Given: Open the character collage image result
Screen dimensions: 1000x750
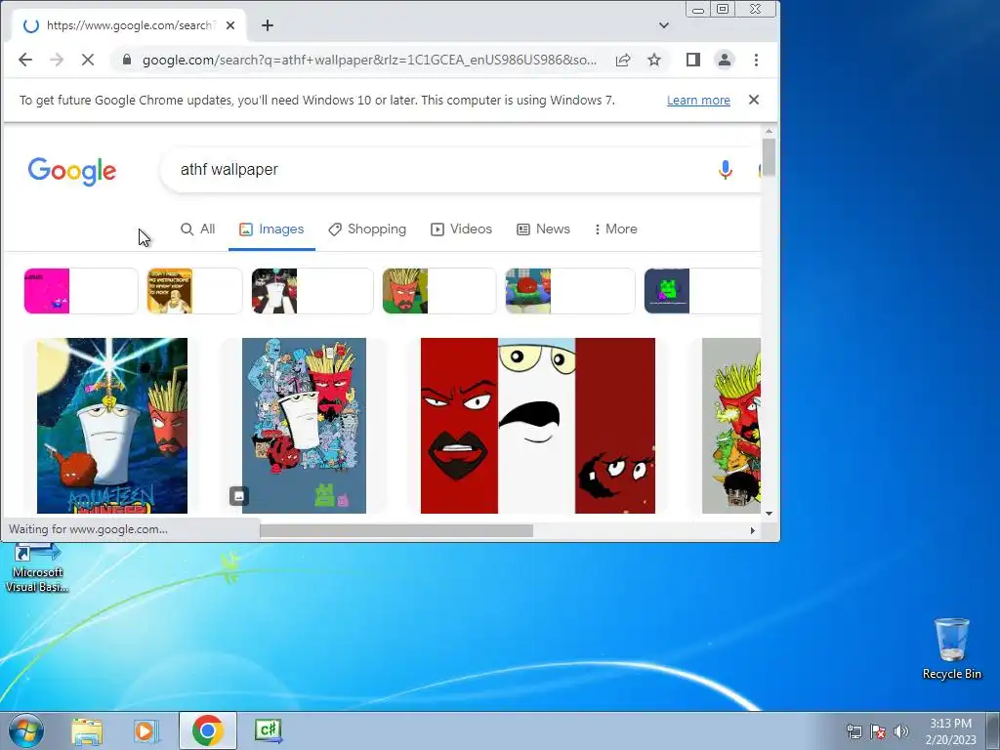Looking at the screenshot, I should click(x=305, y=426).
